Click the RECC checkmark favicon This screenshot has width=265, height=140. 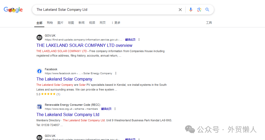tap(39, 107)
